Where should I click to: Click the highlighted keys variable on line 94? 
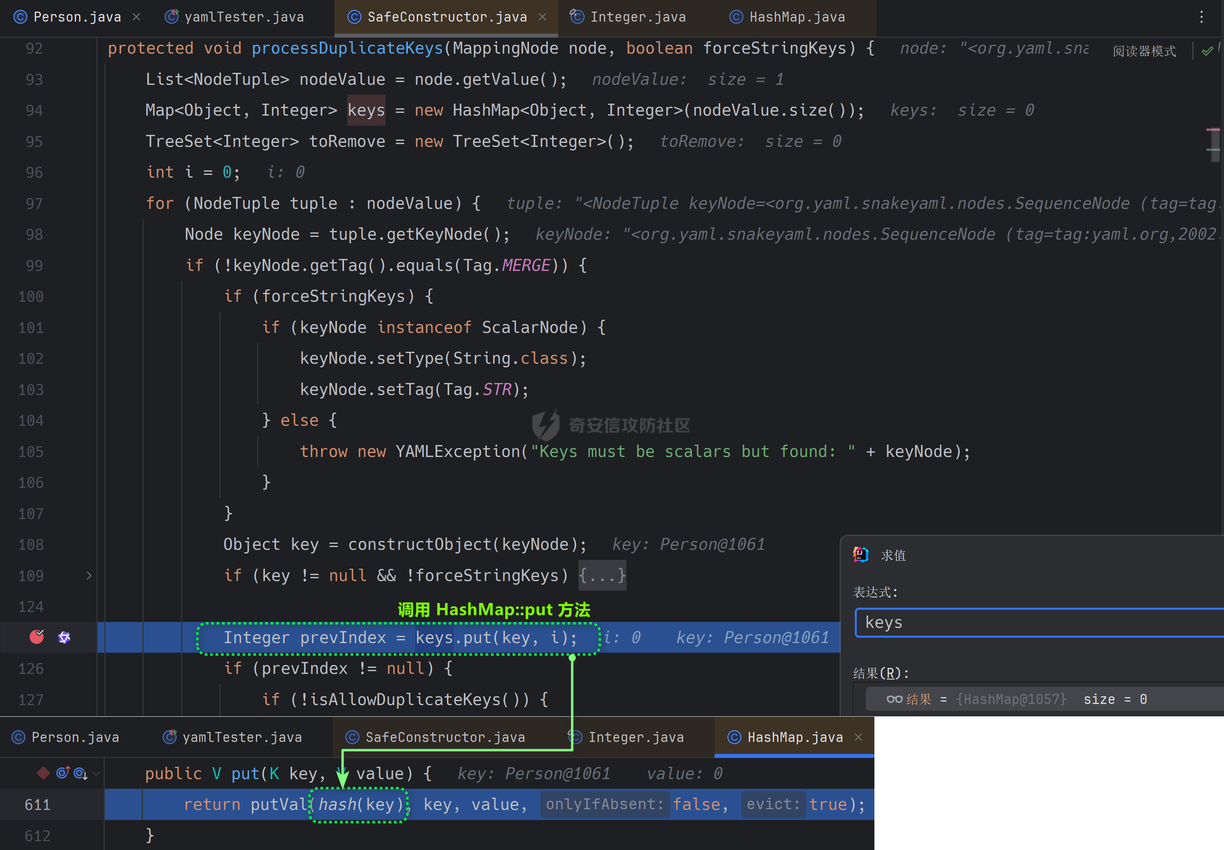pos(366,110)
